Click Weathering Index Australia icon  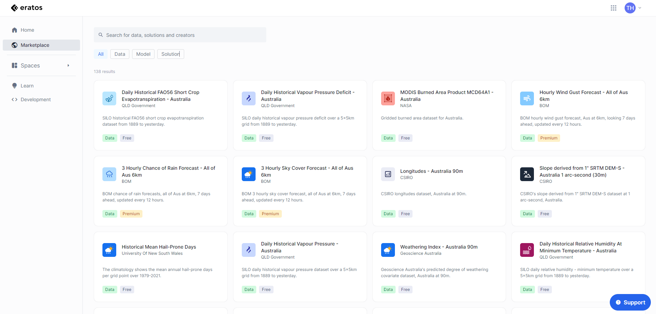[388, 250]
